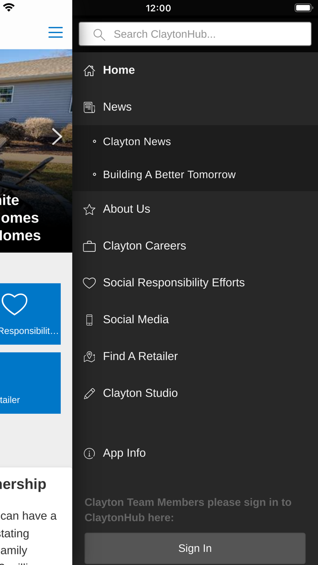Click the Search ClaytonHub input field

pyautogui.click(x=195, y=34)
